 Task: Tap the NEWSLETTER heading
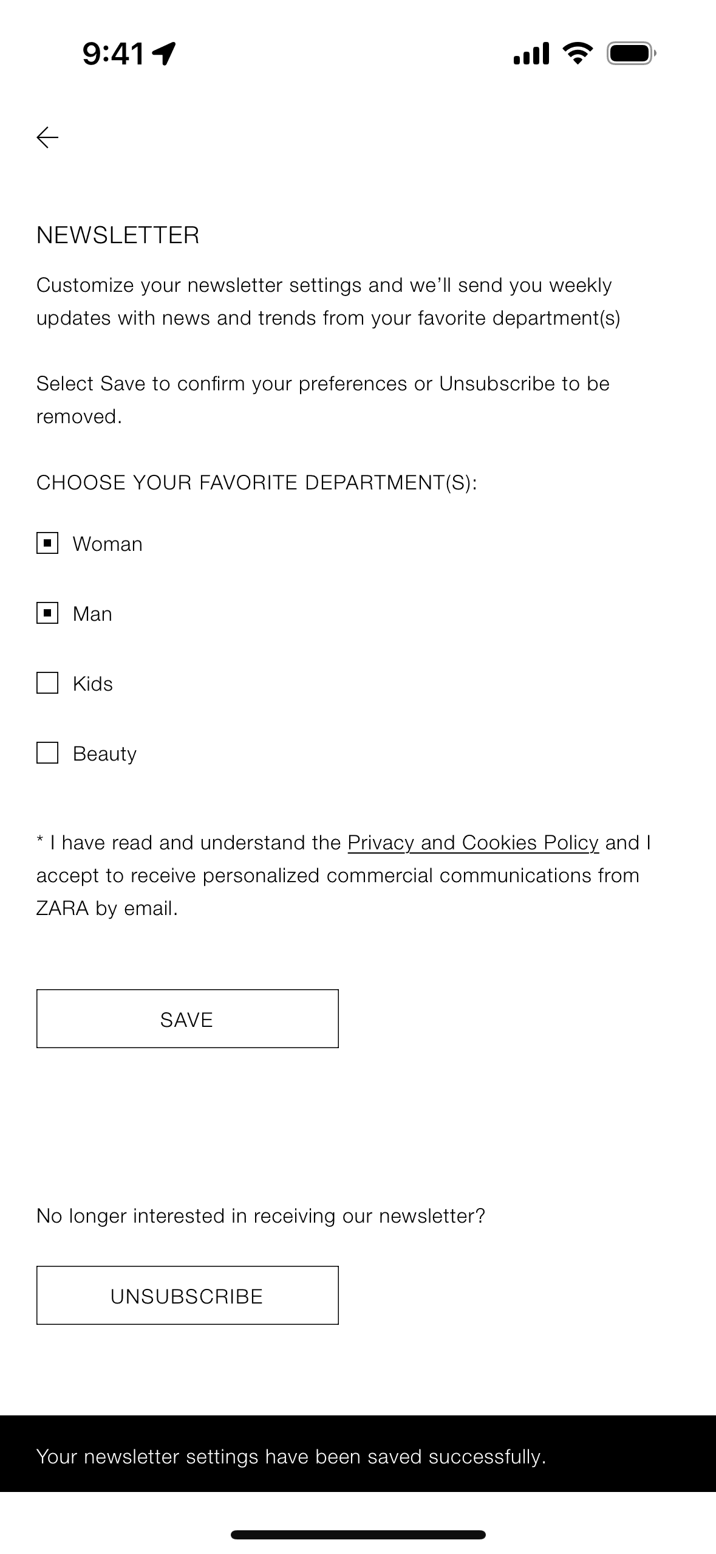click(118, 235)
